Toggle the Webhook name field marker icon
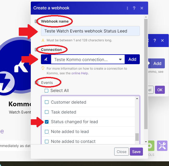169x166 pixels. tap(36, 21)
